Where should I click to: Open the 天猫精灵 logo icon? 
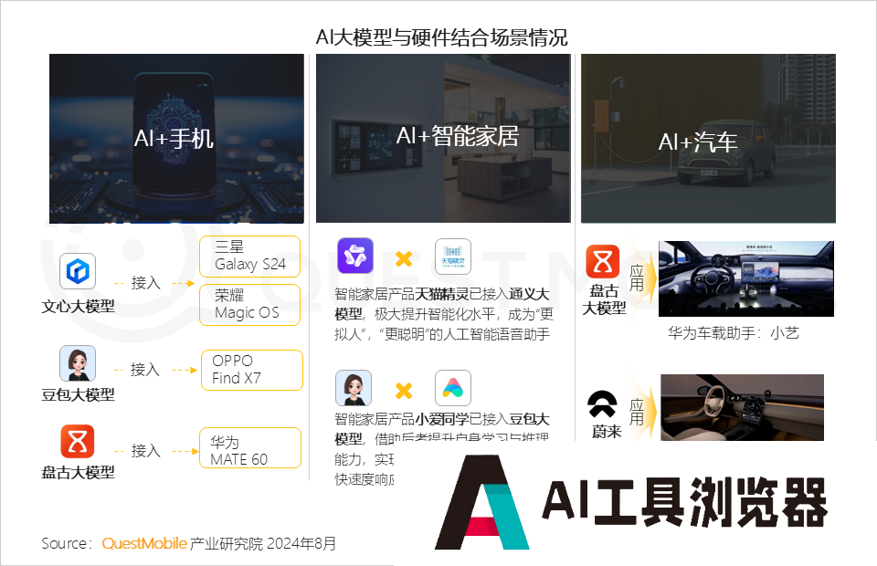(x=452, y=257)
